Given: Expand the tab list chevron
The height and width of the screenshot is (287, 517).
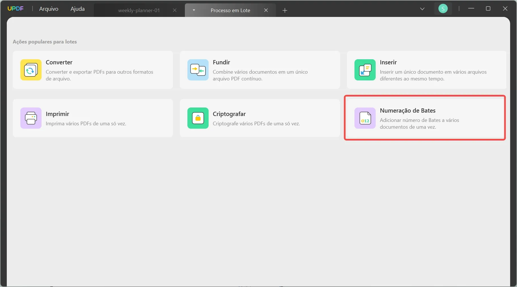Looking at the screenshot, I should (422, 9).
